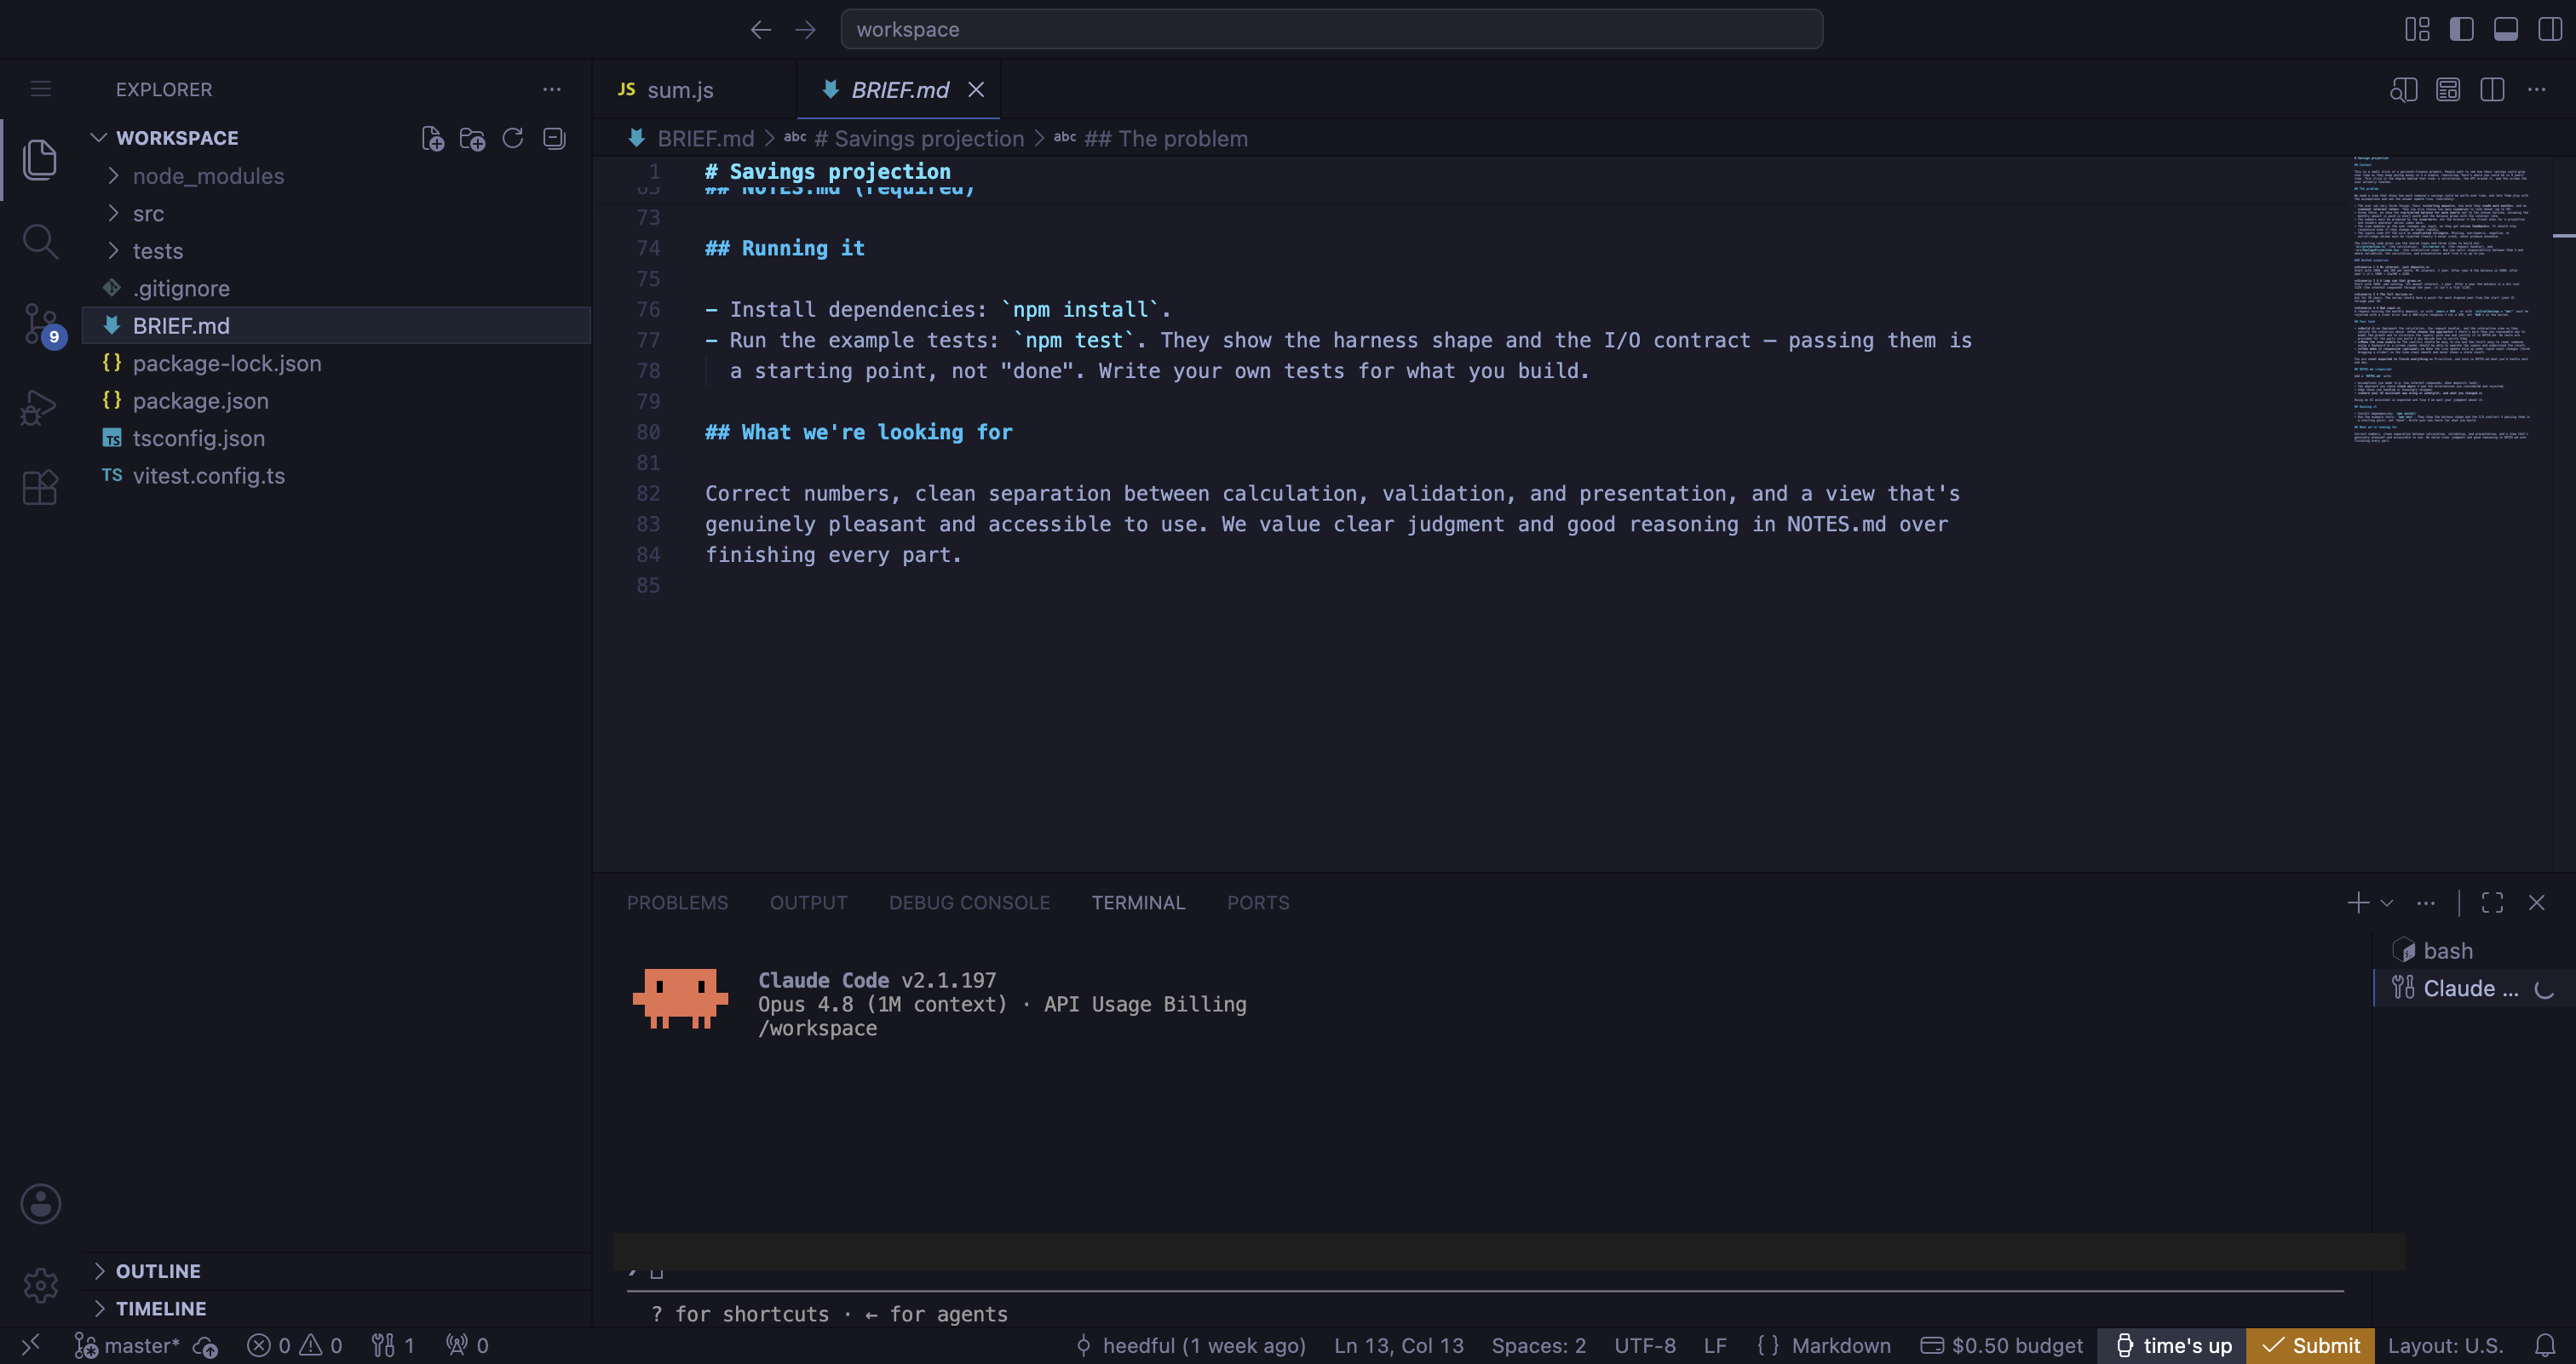Split the editor to the right
2576x1364 pixels.
2492,90
